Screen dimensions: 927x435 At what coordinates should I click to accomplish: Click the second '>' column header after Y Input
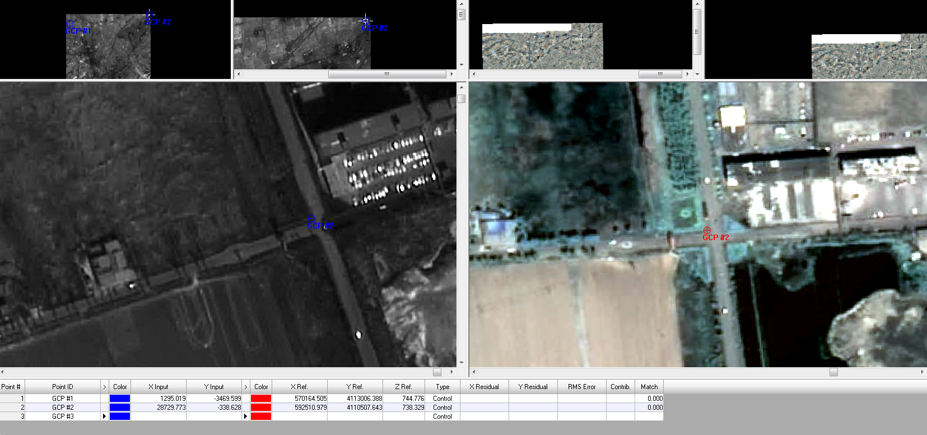click(x=245, y=387)
